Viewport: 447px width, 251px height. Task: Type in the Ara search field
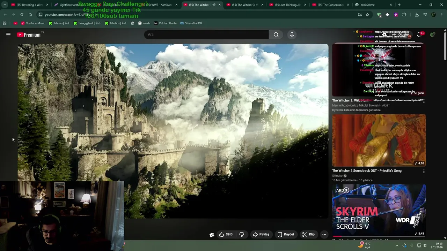tap(206, 35)
